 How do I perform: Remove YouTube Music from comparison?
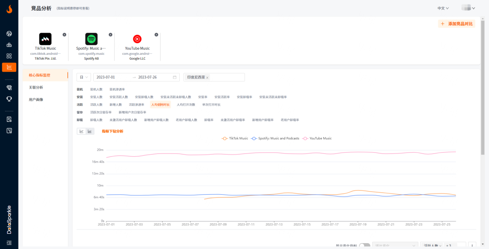pyautogui.click(x=156, y=35)
